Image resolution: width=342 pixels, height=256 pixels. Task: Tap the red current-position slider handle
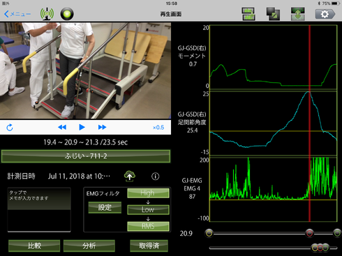(x=309, y=233)
